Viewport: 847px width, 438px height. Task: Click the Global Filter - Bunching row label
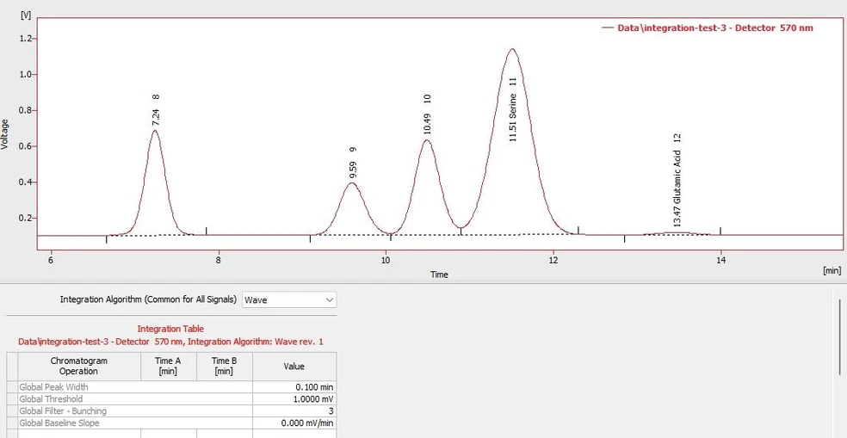[63, 411]
